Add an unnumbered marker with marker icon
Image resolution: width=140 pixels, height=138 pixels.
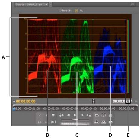click(53, 115)
